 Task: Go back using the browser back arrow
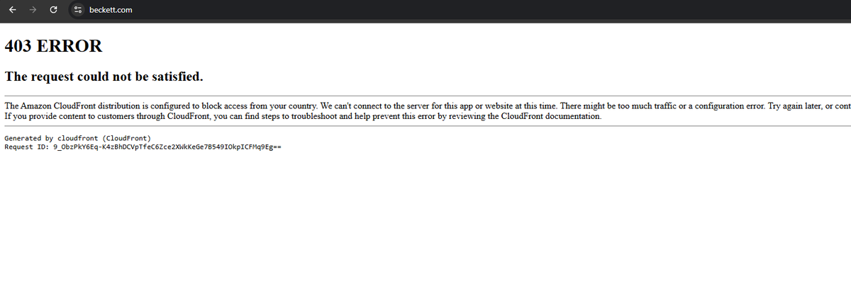click(x=13, y=10)
